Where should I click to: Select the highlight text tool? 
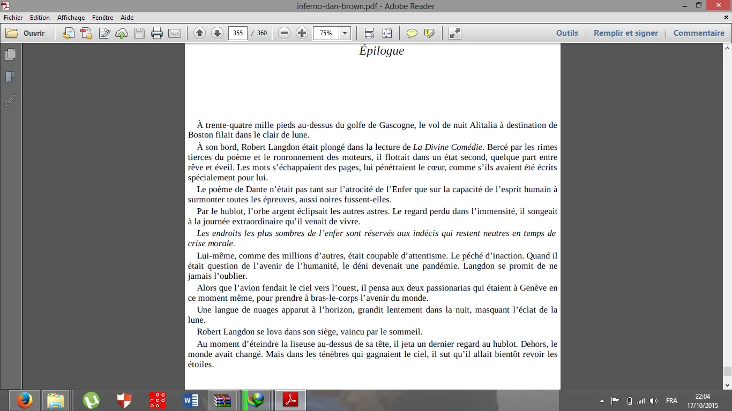(429, 33)
